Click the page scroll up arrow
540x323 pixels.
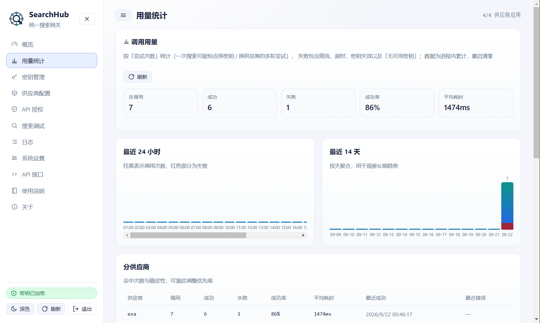pos(537,3)
